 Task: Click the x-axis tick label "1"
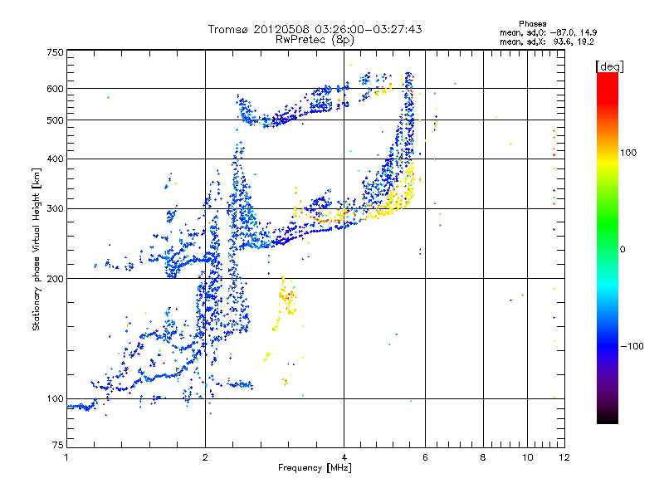click(66, 457)
